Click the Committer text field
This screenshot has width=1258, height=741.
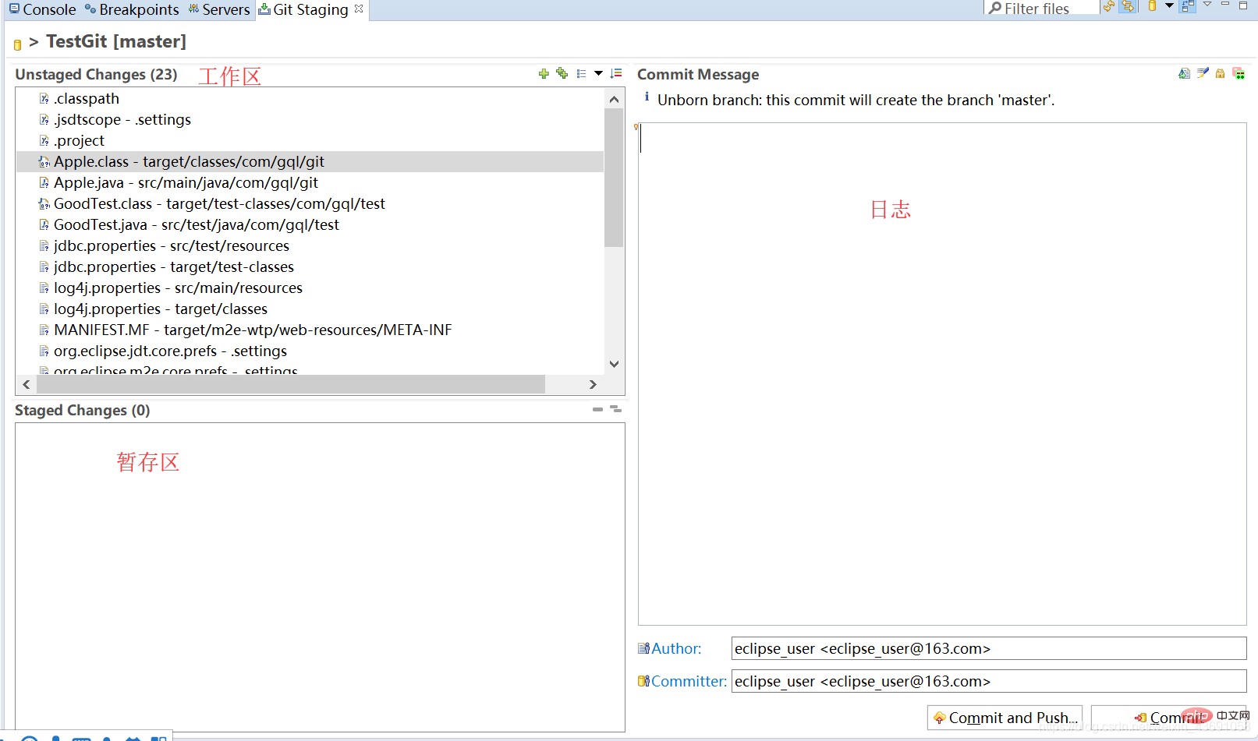coord(989,681)
